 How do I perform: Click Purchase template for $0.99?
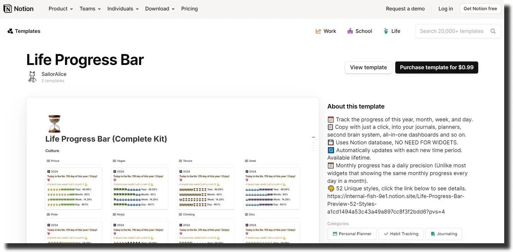(x=437, y=67)
